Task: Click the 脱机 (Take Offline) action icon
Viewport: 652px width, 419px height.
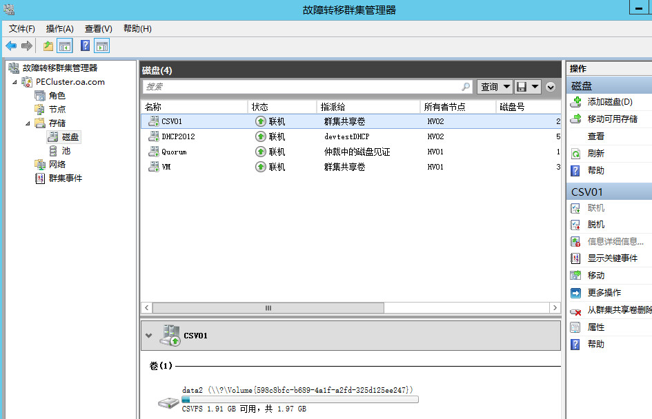Action: (x=575, y=225)
